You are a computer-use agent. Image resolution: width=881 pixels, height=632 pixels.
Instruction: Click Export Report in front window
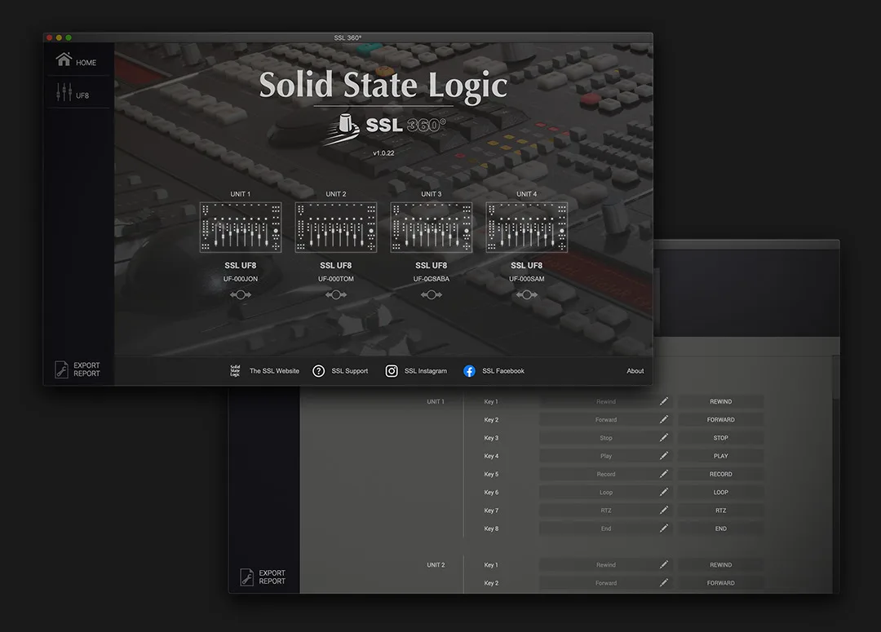point(77,369)
